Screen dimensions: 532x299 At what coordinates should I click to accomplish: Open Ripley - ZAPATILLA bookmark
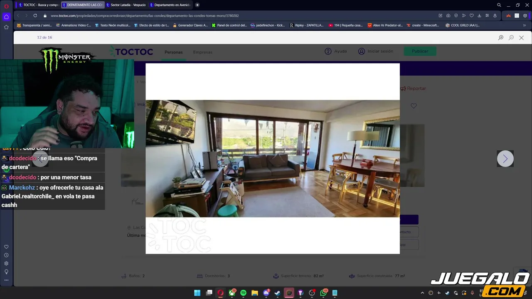click(307, 25)
